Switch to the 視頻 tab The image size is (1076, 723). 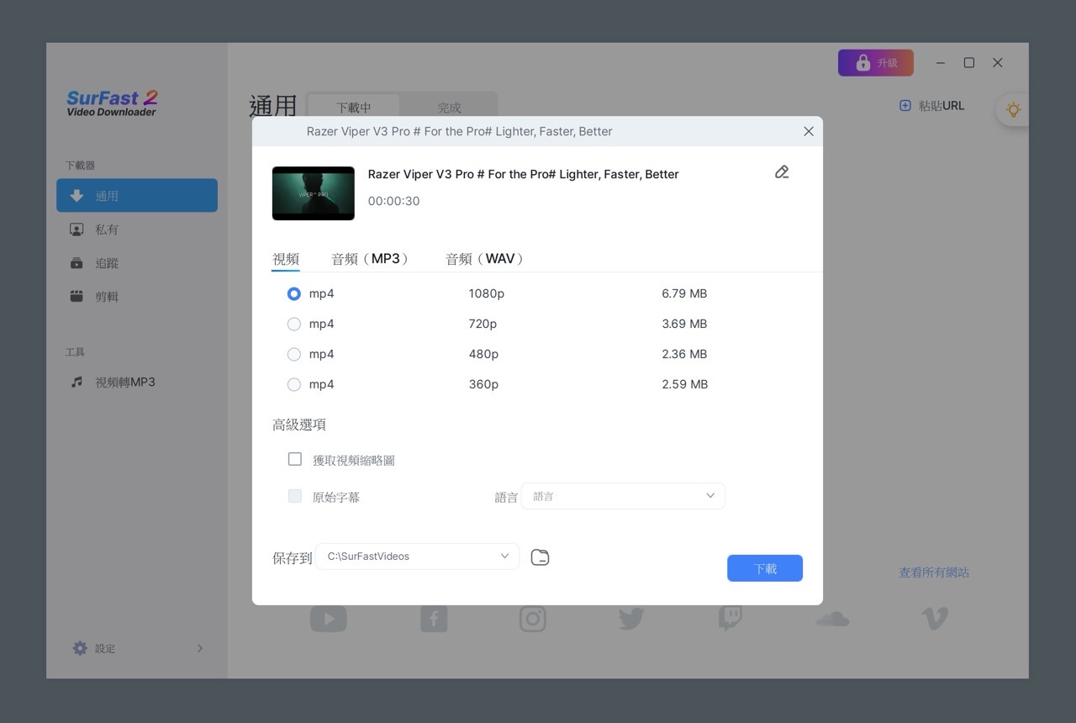(x=286, y=259)
